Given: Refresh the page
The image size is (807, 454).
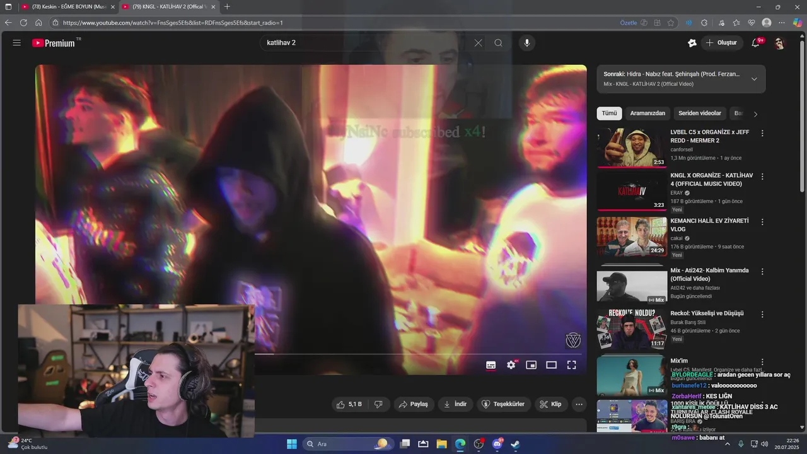Looking at the screenshot, I should coord(23,23).
